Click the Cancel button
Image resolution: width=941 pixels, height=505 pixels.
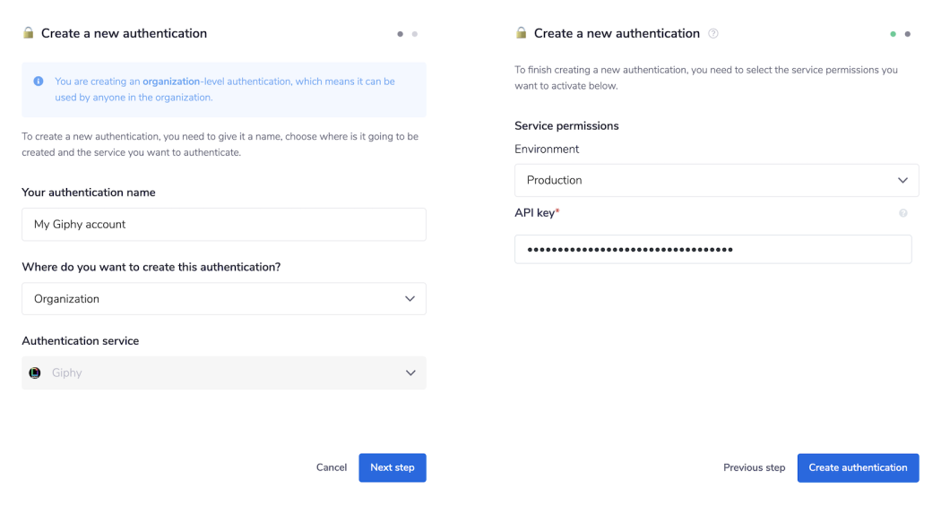point(332,467)
